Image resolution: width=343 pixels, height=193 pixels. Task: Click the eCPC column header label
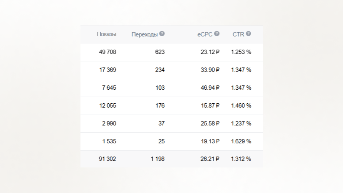pos(205,34)
